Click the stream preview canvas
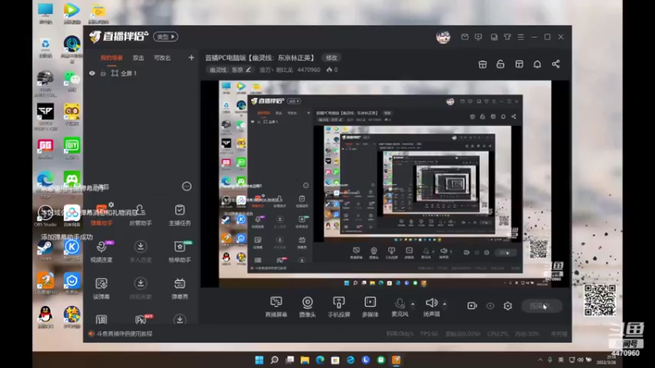 coord(385,184)
